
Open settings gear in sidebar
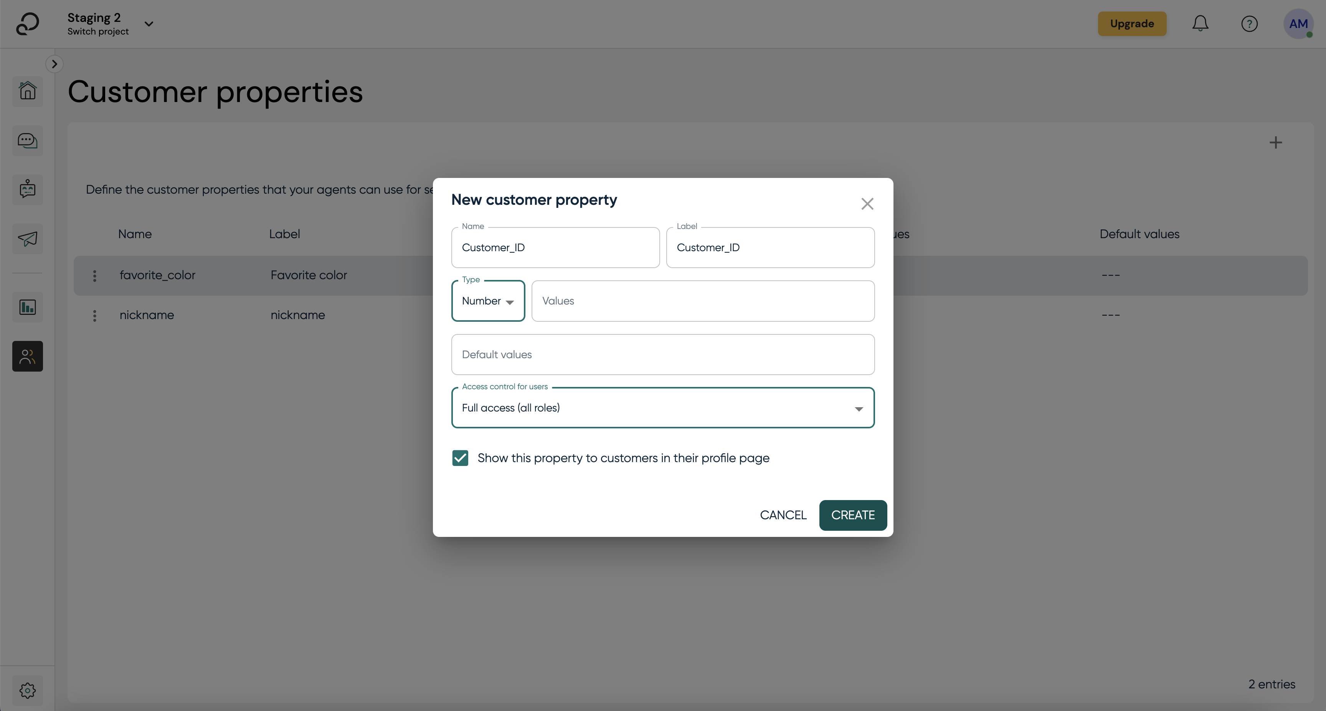coord(28,690)
